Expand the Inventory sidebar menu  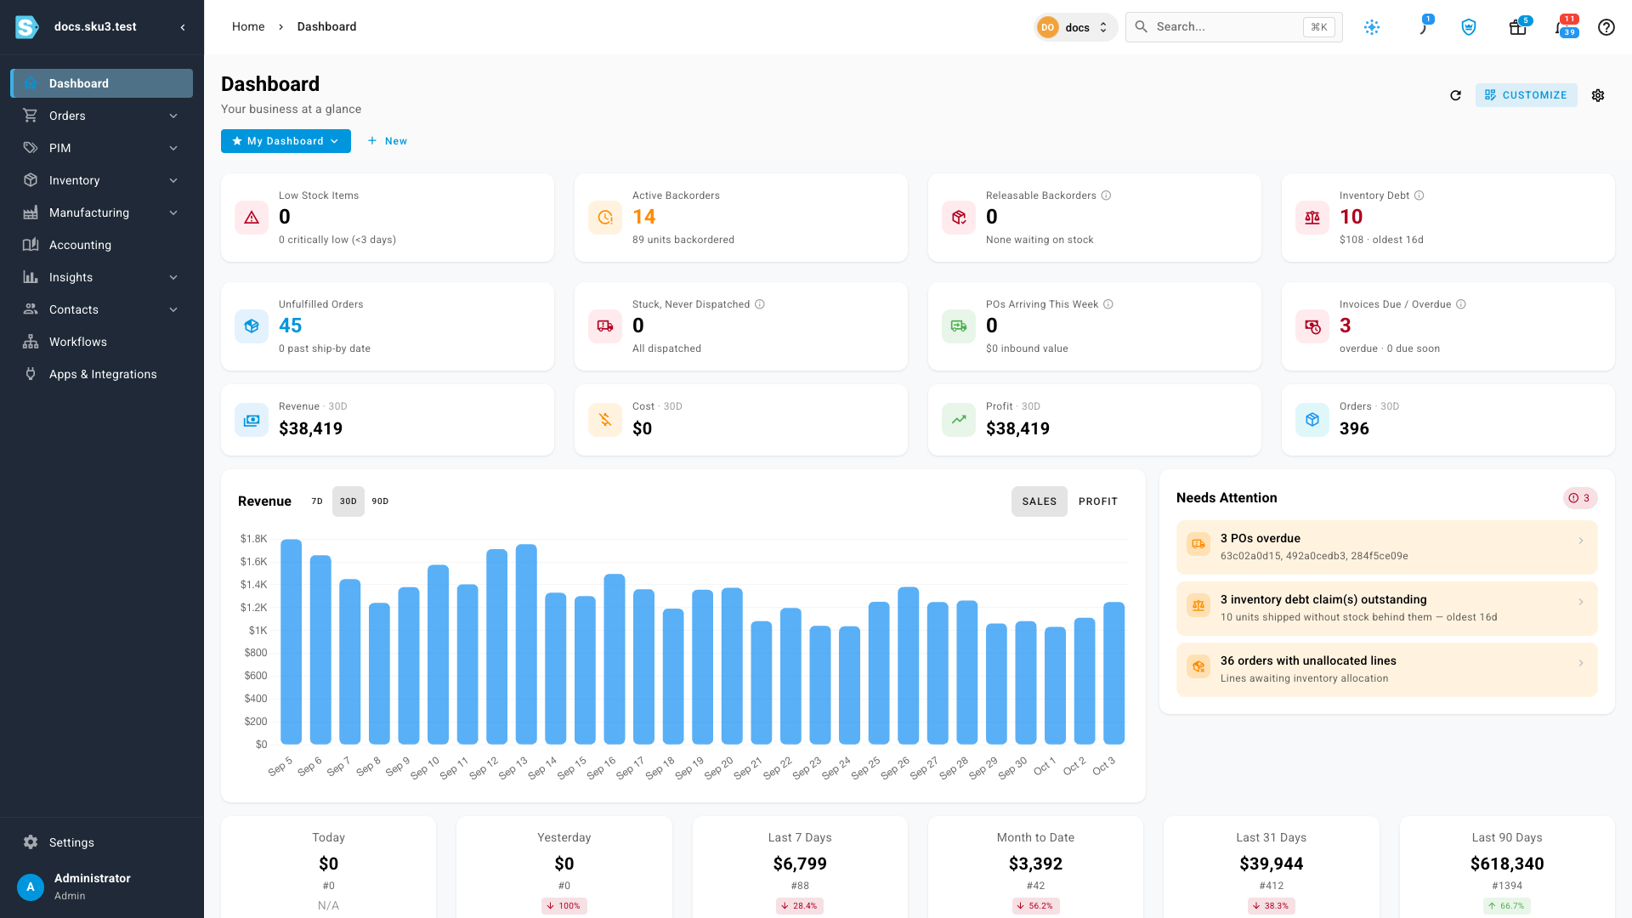pos(101,180)
